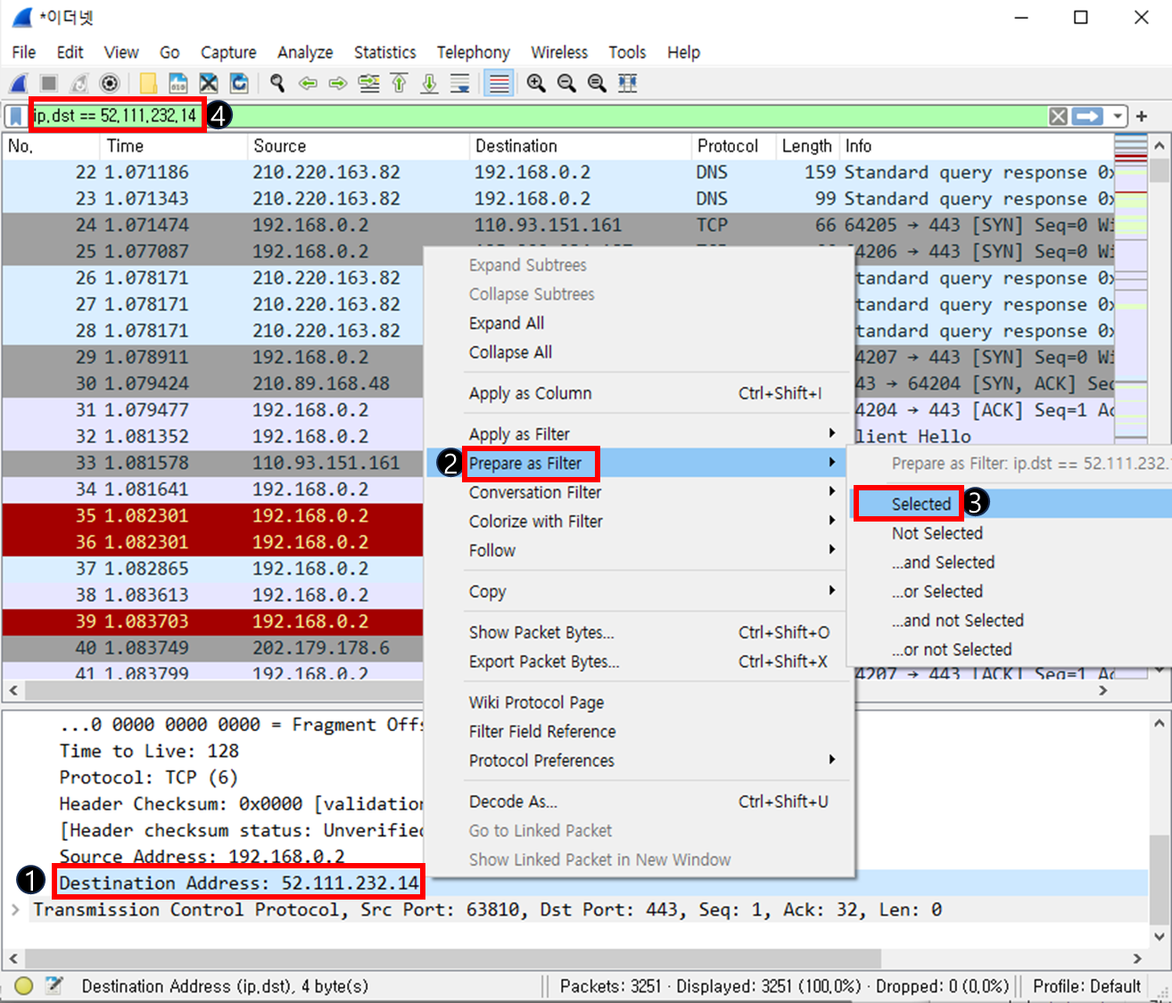The width and height of the screenshot is (1172, 1003).
Task: Start capturing packets with the shark fin icon
Action: [x=19, y=84]
